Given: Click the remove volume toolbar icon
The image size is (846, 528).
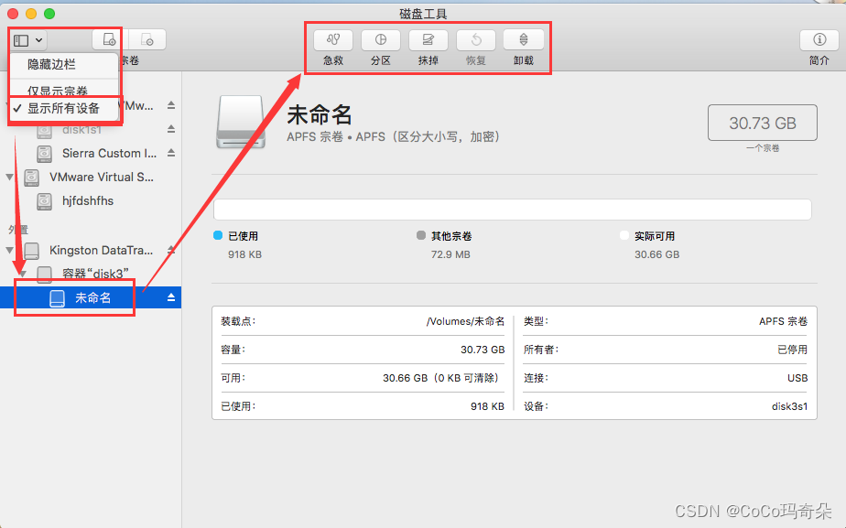Looking at the screenshot, I should click(x=147, y=40).
